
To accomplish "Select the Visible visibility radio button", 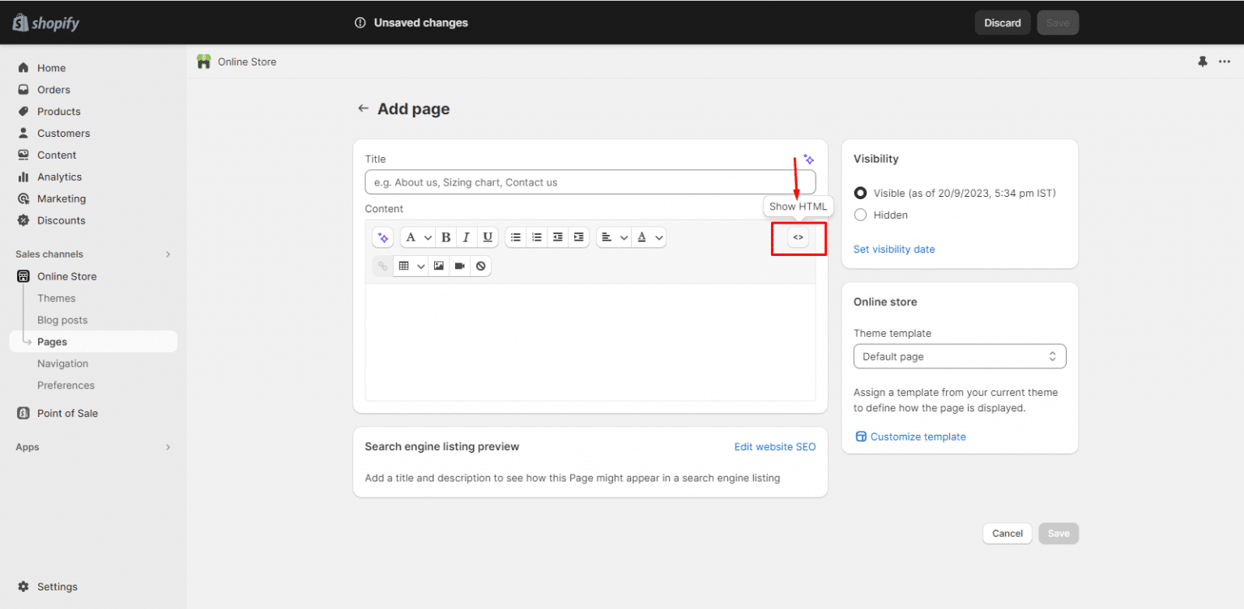I will tap(859, 193).
